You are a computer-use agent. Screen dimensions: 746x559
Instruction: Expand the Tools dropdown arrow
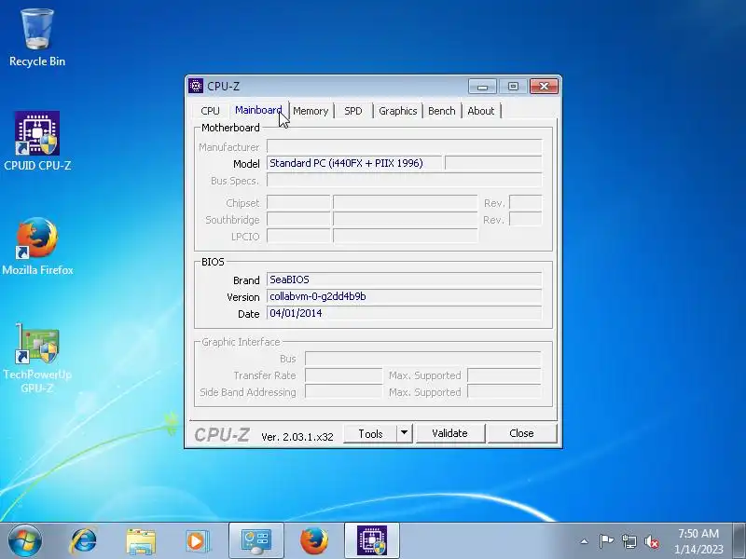tap(404, 433)
